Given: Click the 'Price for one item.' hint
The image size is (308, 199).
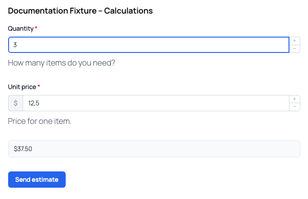Looking at the screenshot, I should click(40, 121).
